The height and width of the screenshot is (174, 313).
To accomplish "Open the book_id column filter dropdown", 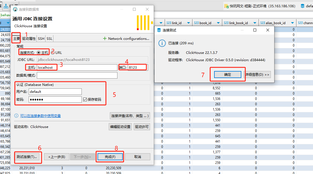I will click(x=218, y=23).
